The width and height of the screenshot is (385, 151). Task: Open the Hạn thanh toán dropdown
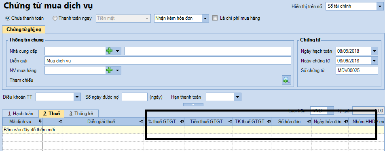tap(237, 97)
